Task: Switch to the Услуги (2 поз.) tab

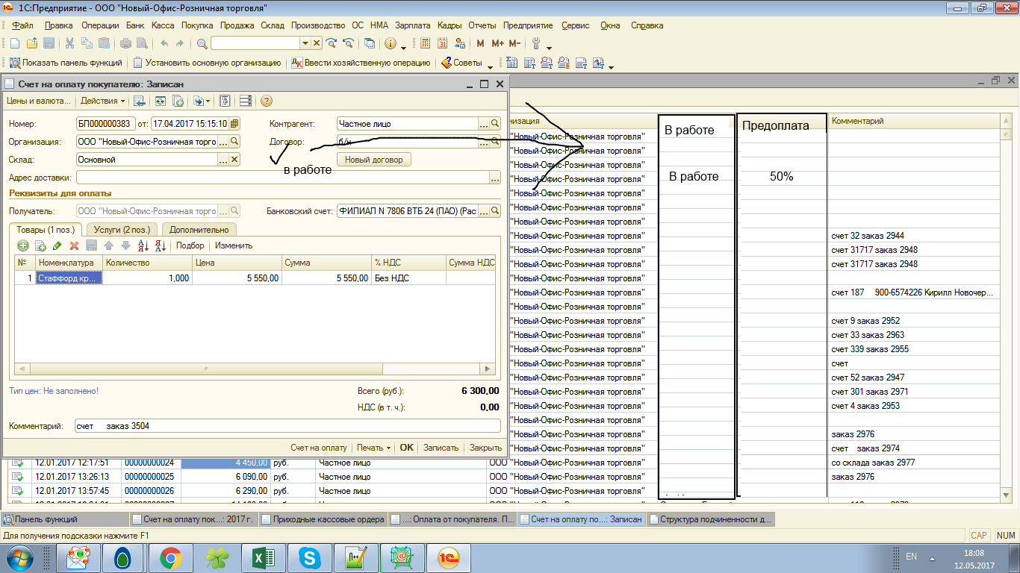Action: [x=120, y=230]
